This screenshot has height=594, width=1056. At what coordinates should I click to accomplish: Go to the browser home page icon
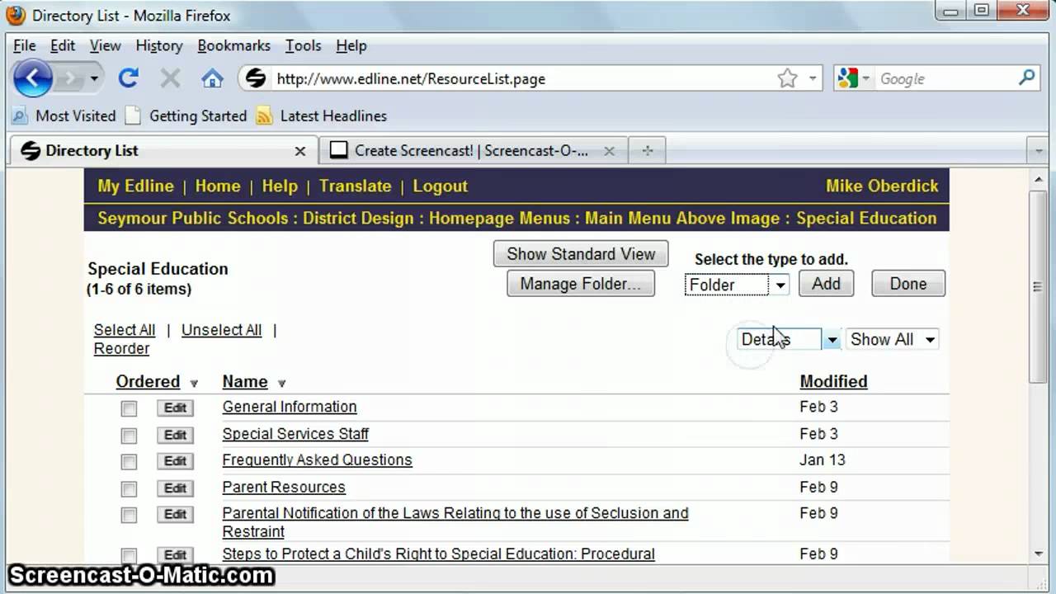(212, 78)
